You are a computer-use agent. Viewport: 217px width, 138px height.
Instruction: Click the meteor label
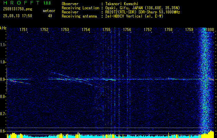[49, 11]
